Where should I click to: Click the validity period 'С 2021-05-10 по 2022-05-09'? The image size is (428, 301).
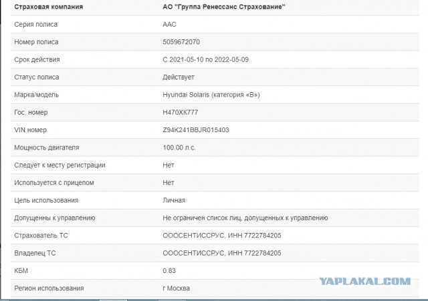(205, 59)
